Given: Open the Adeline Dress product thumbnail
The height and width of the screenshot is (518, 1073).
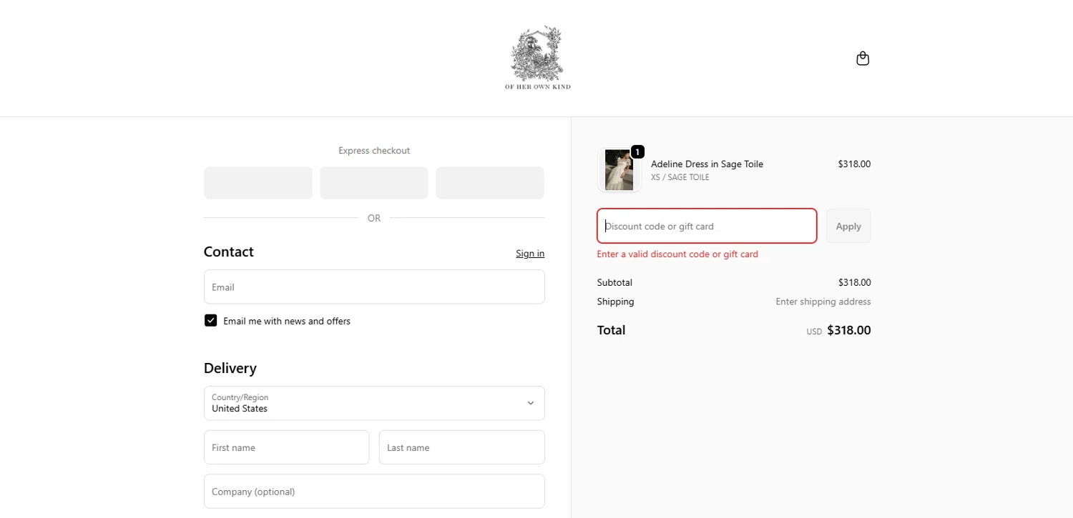Looking at the screenshot, I should [619, 170].
